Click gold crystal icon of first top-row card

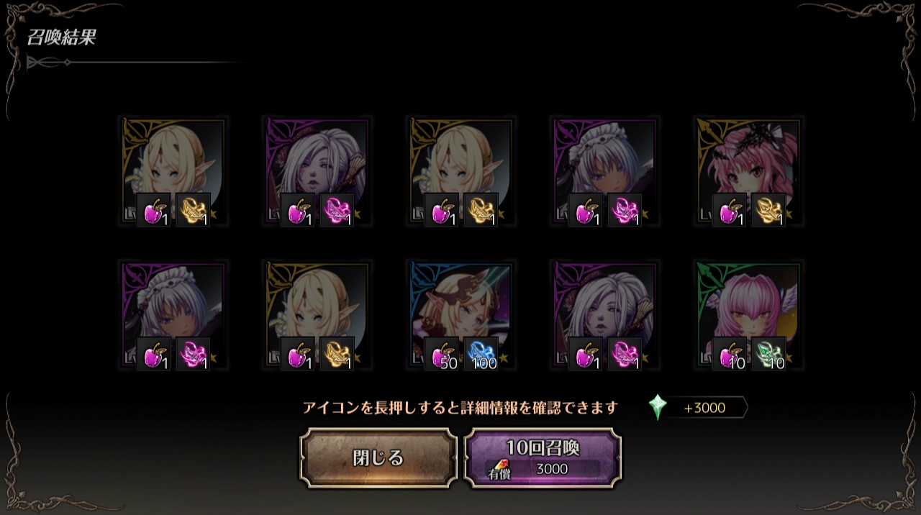click(194, 210)
